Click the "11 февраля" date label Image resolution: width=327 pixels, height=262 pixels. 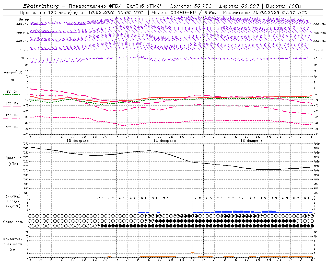pyautogui.click(x=165, y=141)
